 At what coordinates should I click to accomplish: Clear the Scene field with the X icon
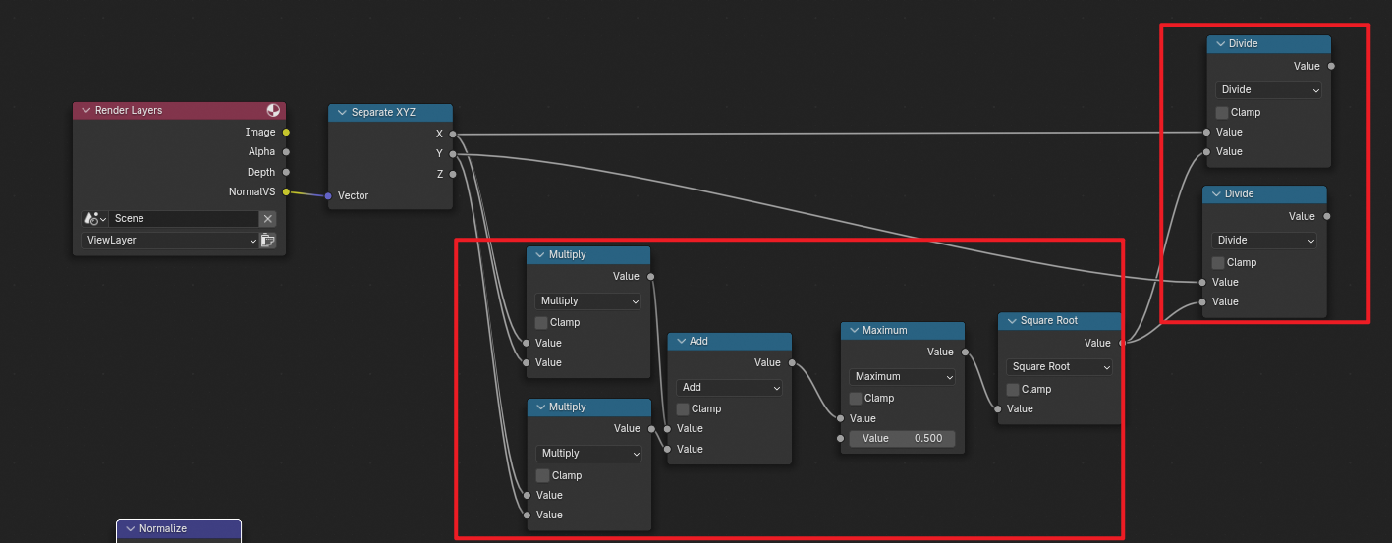[267, 219]
